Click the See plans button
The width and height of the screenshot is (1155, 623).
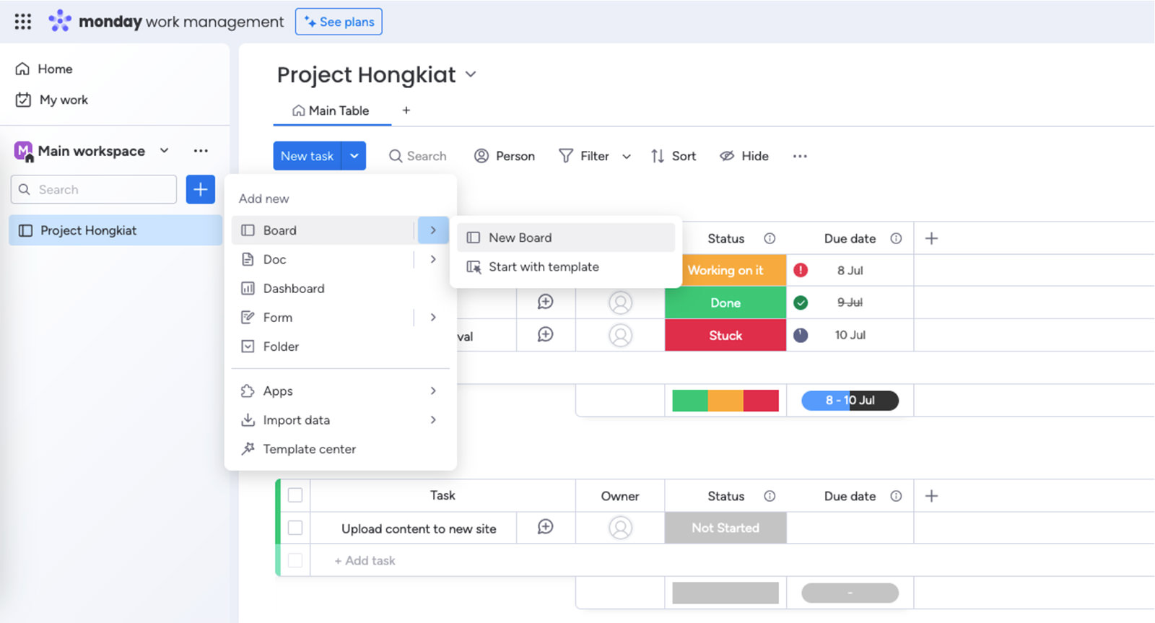pos(339,22)
